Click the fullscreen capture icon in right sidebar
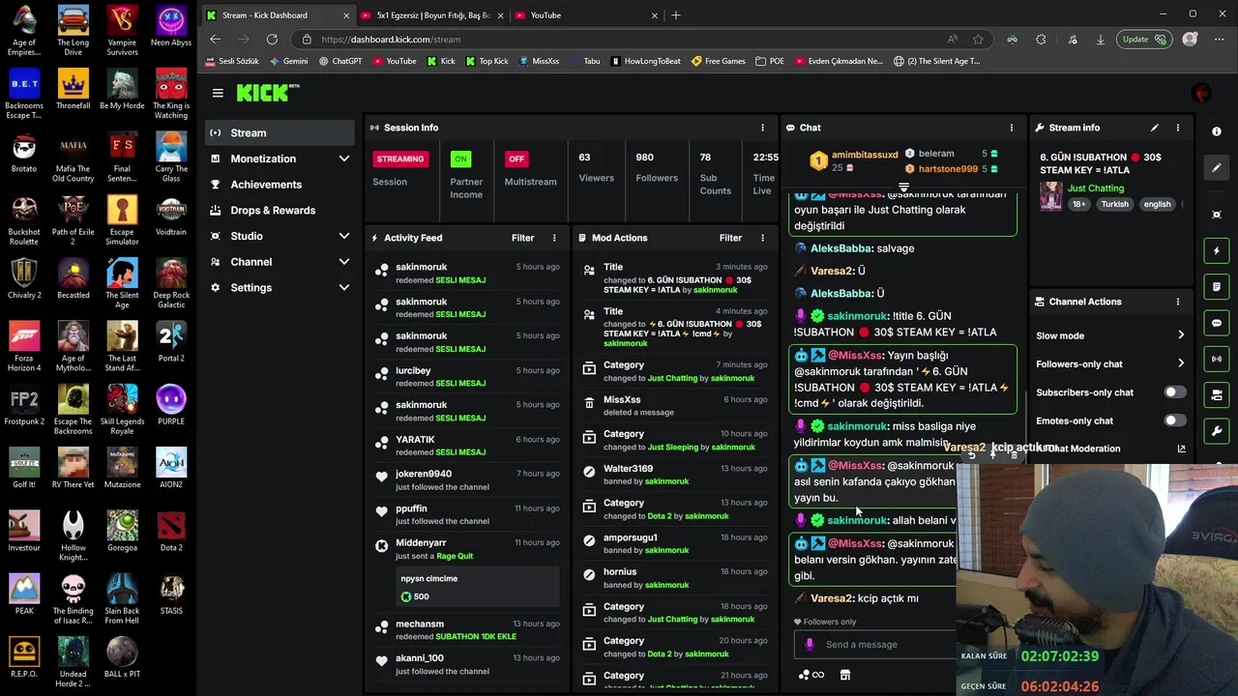 pos(1217,215)
